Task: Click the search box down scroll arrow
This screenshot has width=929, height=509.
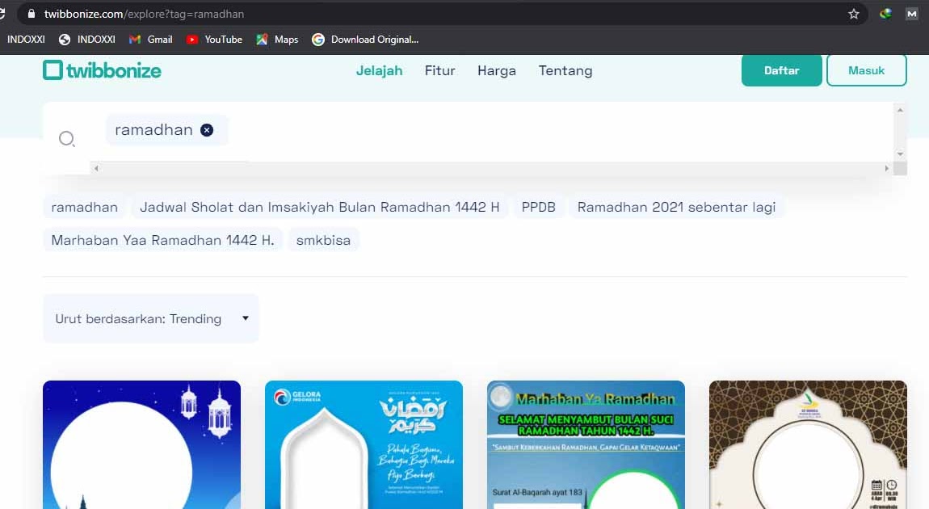Action: pyautogui.click(x=900, y=154)
